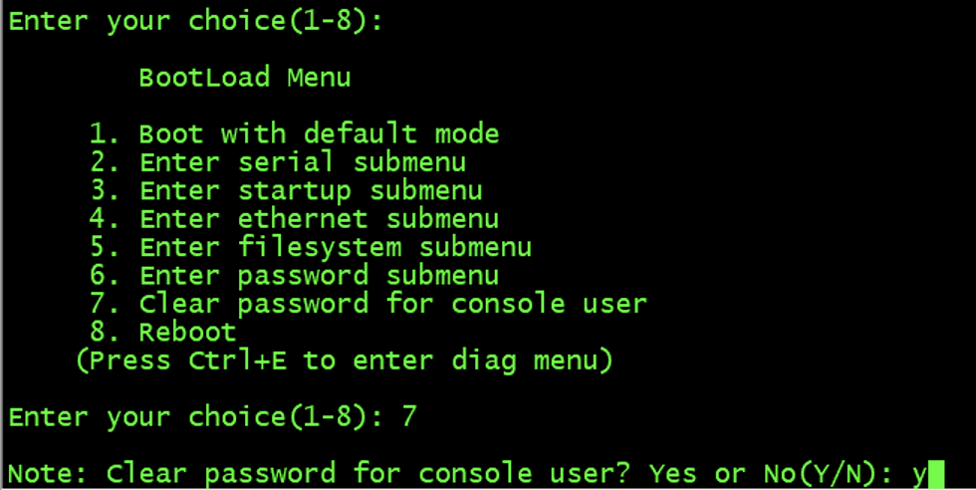Click the 'Press Ctrl+E to enter diag menu' hint

point(345,362)
